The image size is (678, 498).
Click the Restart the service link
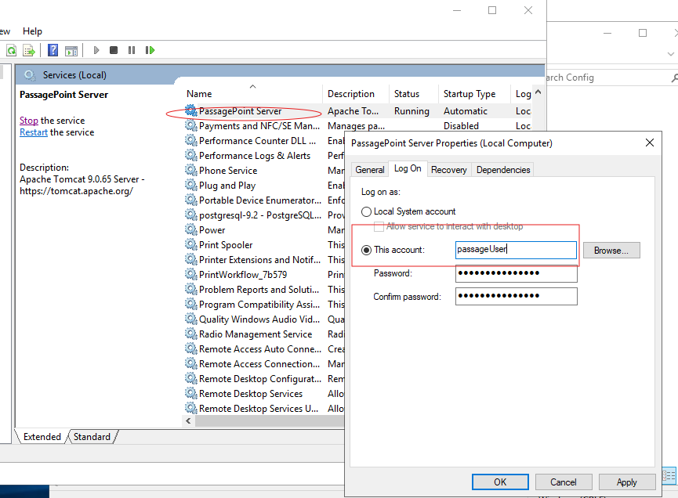click(34, 132)
